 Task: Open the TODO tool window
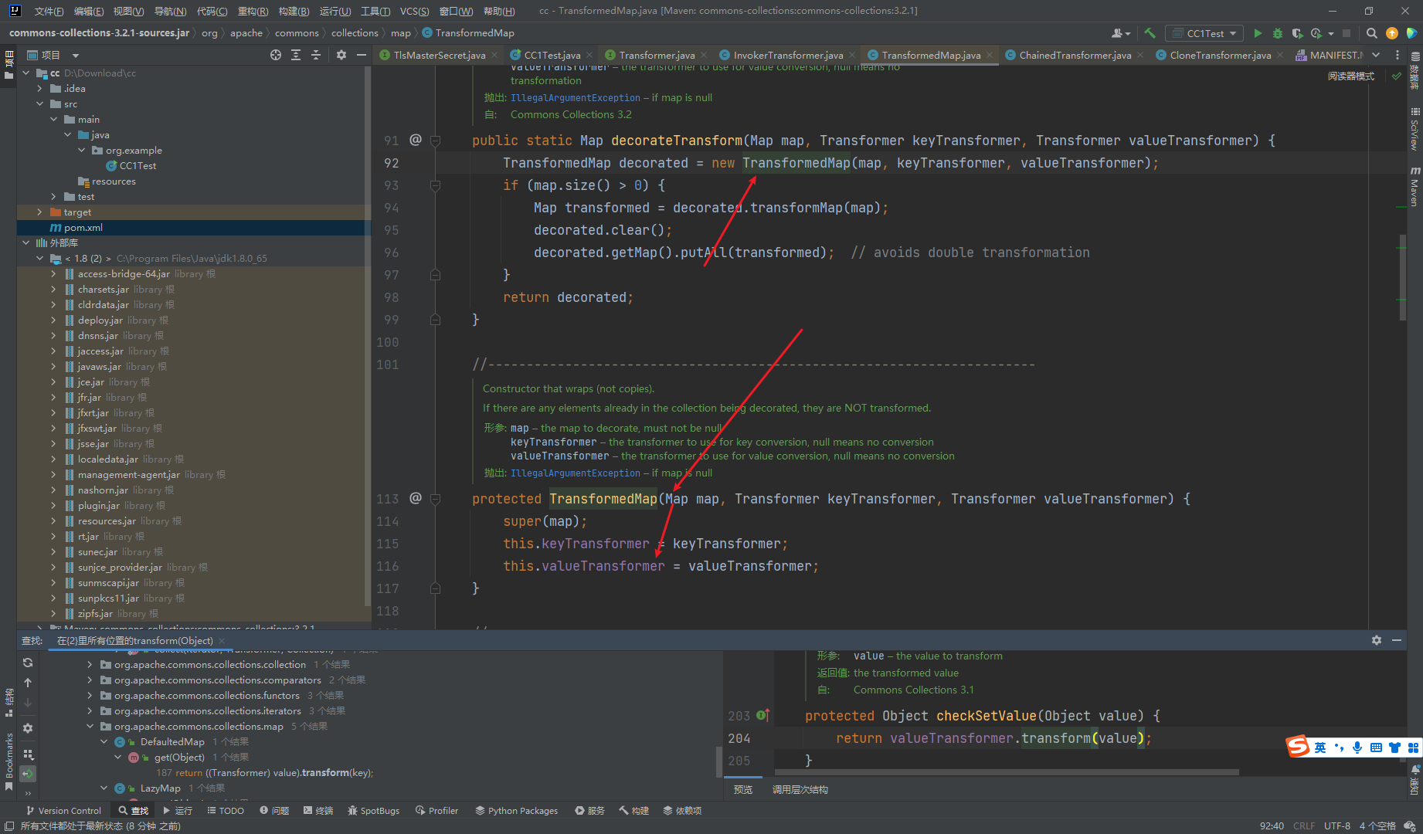(x=226, y=810)
